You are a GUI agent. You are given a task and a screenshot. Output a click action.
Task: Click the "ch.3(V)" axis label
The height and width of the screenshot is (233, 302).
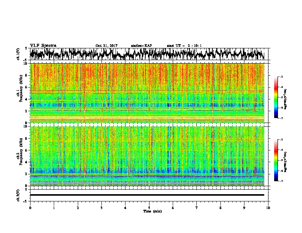pos(18,195)
